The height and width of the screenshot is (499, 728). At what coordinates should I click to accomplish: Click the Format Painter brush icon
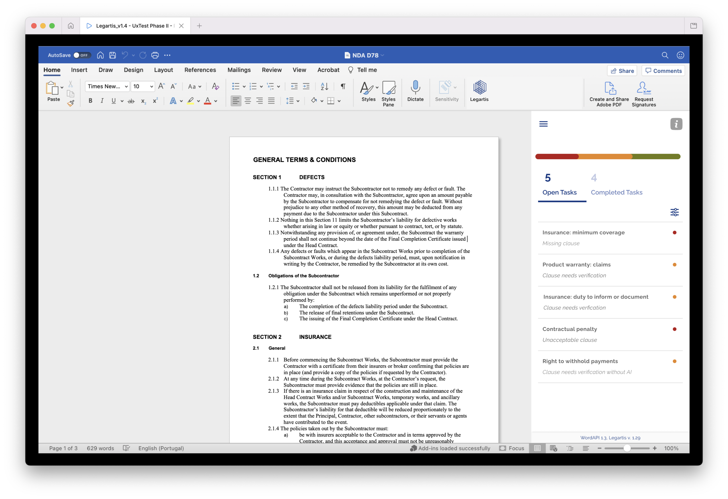pyautogui.click(x=71, y=103)
